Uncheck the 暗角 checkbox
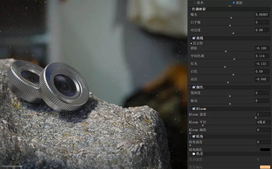Image resolution: width=272 pixels, height=169 pixels. click(x=194, y=136)
